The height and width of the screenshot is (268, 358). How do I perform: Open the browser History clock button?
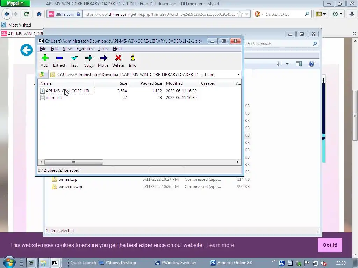337,14
